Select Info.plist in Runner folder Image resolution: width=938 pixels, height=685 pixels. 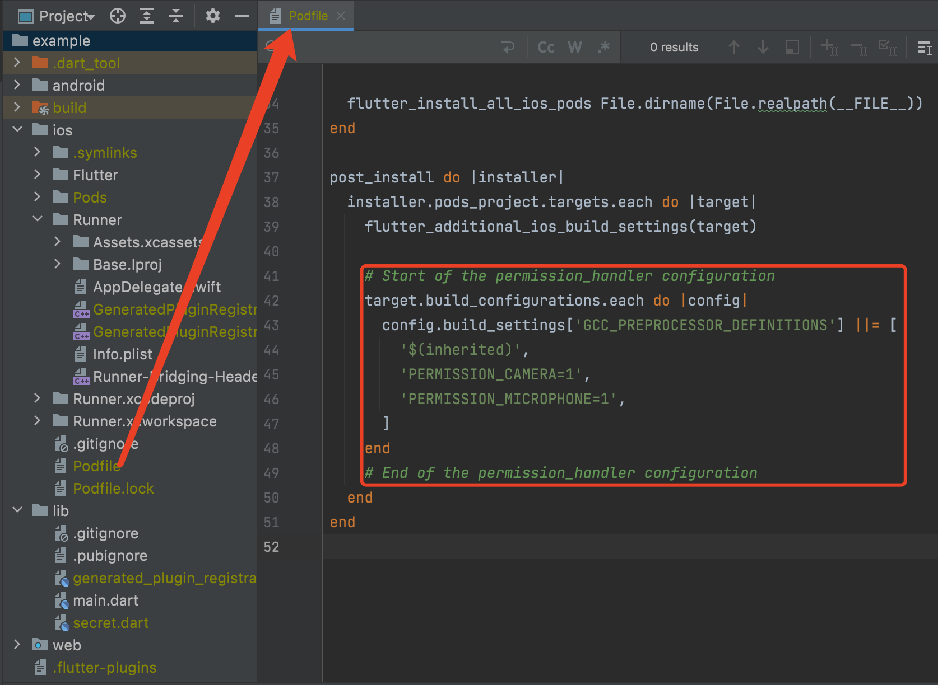(122, 354)
